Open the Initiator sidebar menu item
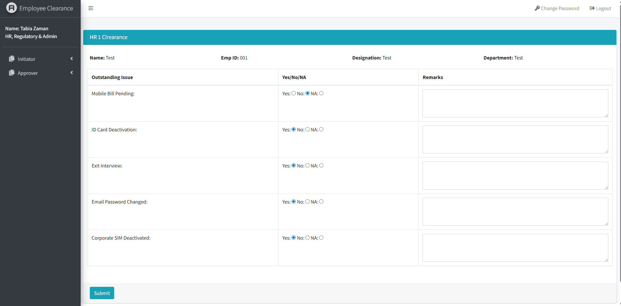621x306 pixels. 27,59
